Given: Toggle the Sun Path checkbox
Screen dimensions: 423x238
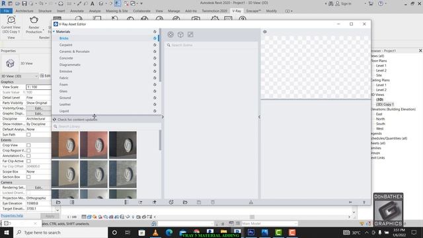Looking at the screenshot, I should pyautogui.click(x=28, y=135).
